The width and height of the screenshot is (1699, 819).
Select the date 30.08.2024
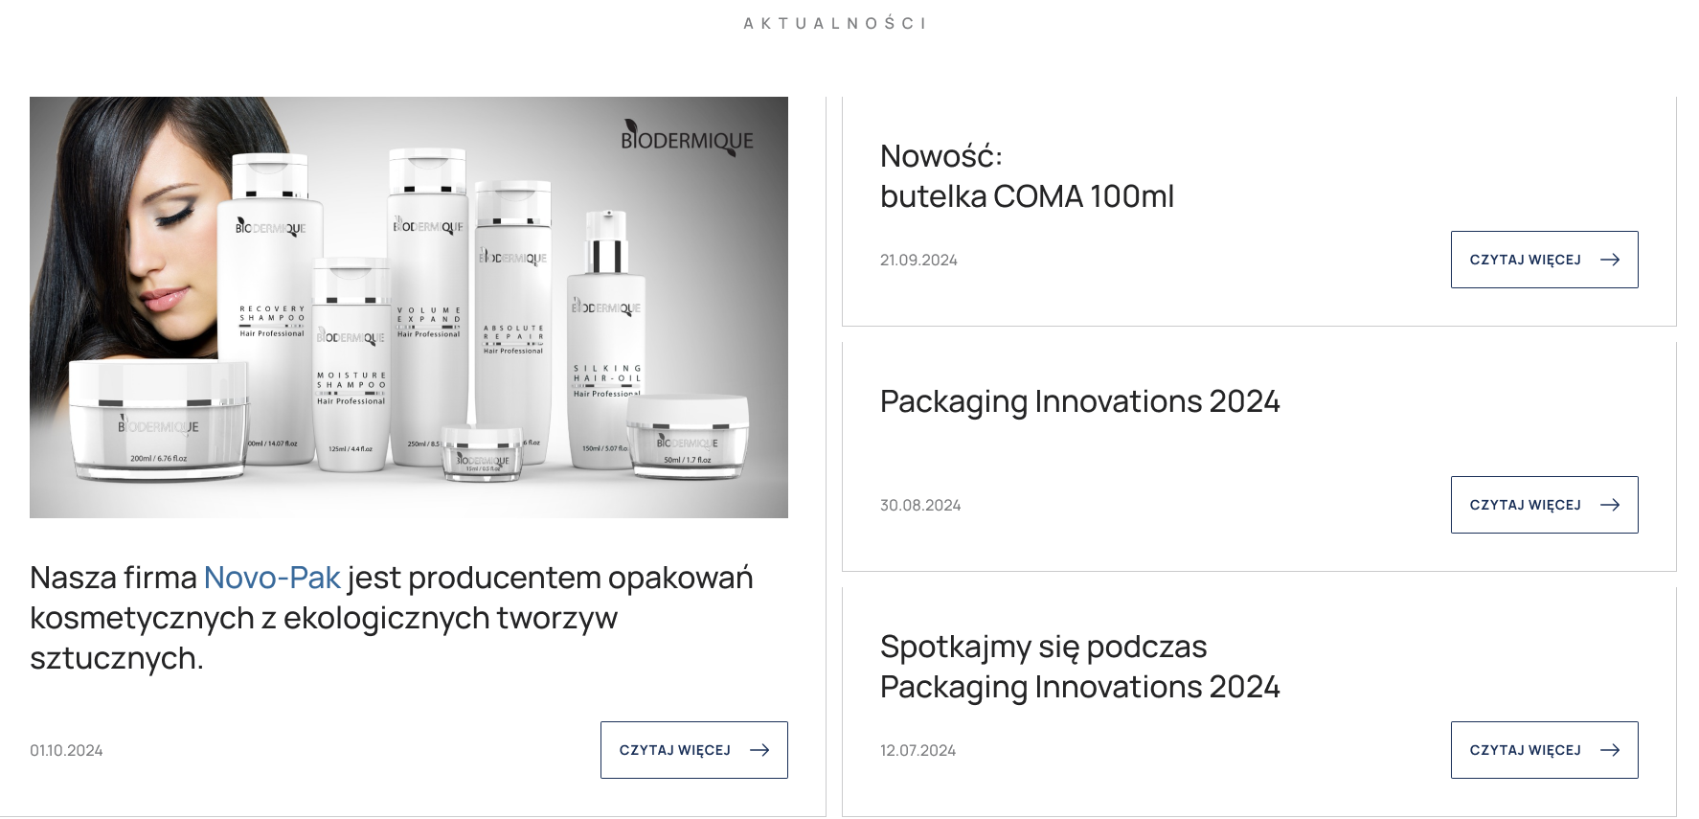pos(920,505)
